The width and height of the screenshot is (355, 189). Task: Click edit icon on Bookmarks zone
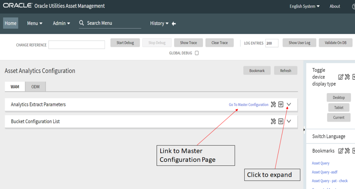(341, 151)
